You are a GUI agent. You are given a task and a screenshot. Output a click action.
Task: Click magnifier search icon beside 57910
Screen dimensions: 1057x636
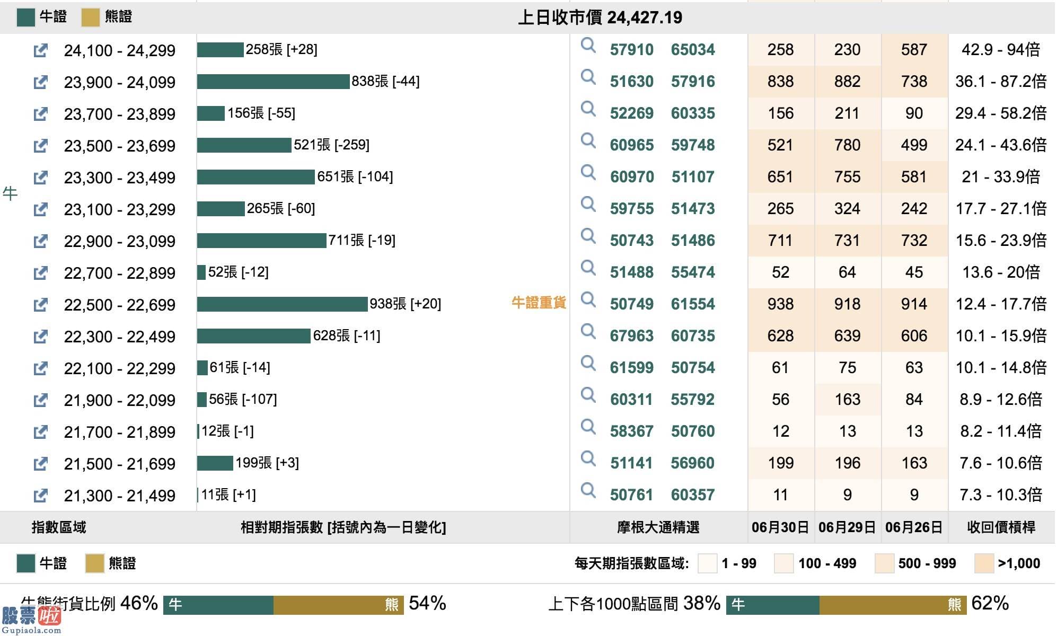click(x=588, y=46)
